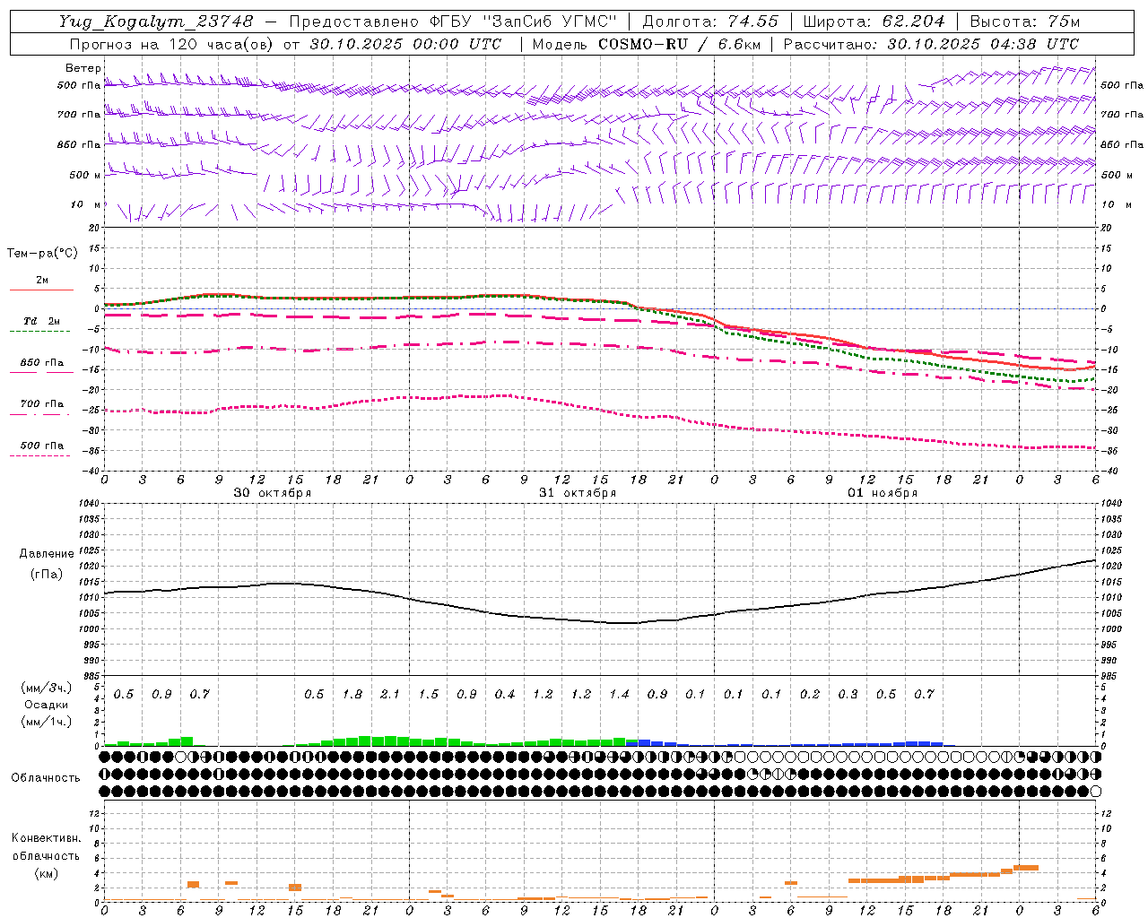The width and height of the screenshot is (1148, 918).
Task: Click the Ветер wind panel label
Action: [83, 68]
